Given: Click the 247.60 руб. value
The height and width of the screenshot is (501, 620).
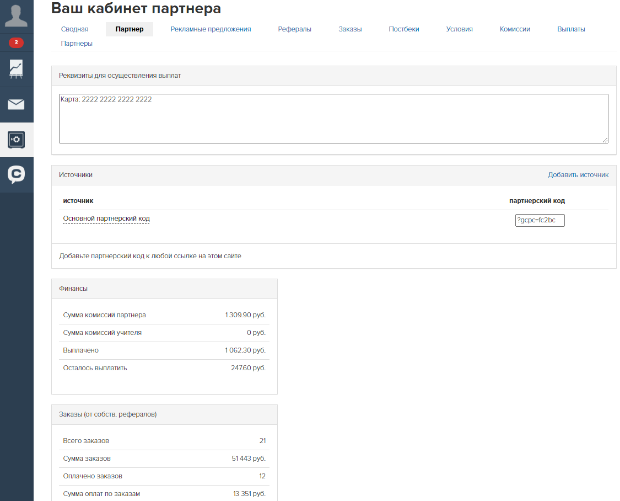Looking at the screenshot, I should pyautogui.click(x=249, y=368).
